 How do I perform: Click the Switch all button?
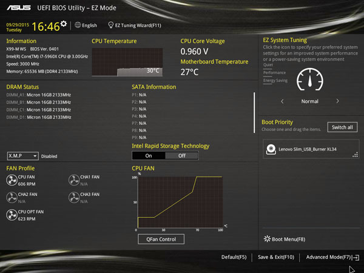point(342,127)
